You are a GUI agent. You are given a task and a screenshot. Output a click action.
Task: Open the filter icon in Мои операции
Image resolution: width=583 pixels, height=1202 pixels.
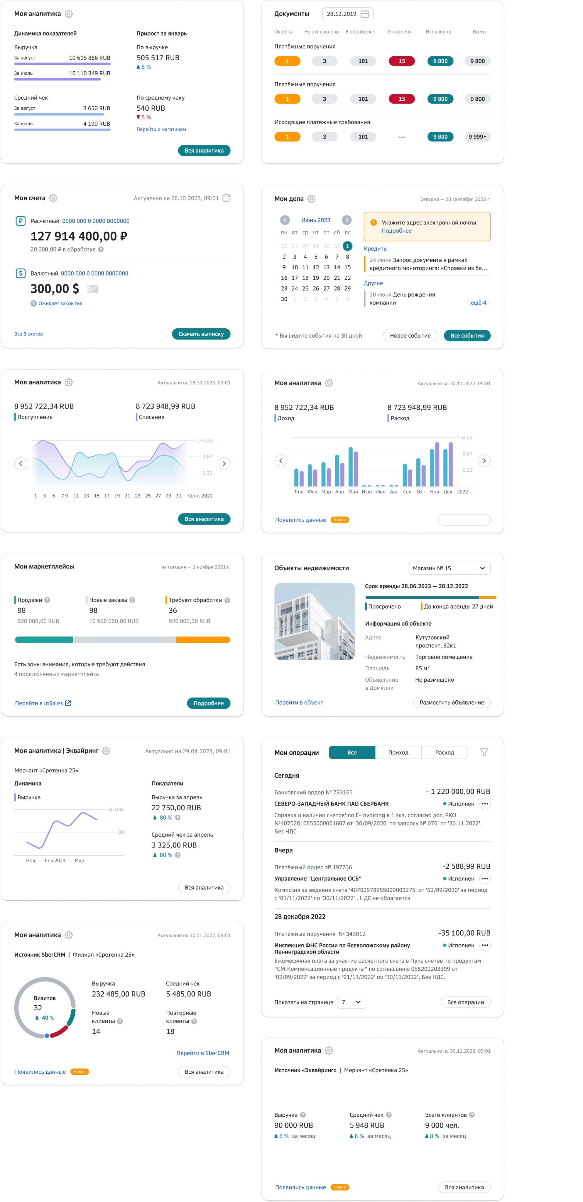tap(484, 752)
